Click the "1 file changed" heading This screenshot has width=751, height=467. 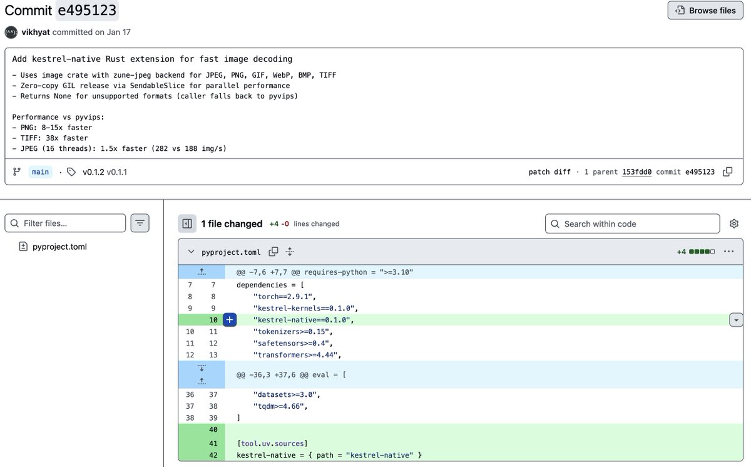(x=232, y=223)
